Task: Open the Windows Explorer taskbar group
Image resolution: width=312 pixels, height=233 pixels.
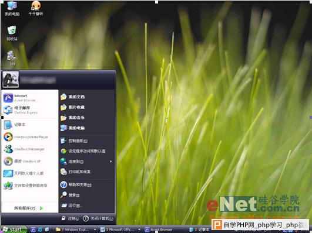Action: 74,229
